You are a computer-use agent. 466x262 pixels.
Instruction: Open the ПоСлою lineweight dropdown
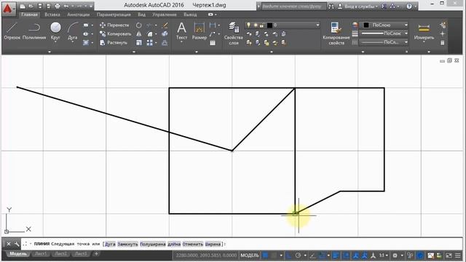[406, 33]
